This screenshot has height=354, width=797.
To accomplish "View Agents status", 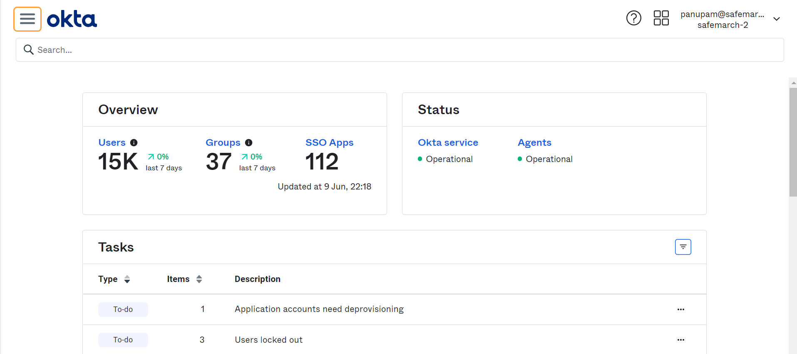I will tap(534, 143).
